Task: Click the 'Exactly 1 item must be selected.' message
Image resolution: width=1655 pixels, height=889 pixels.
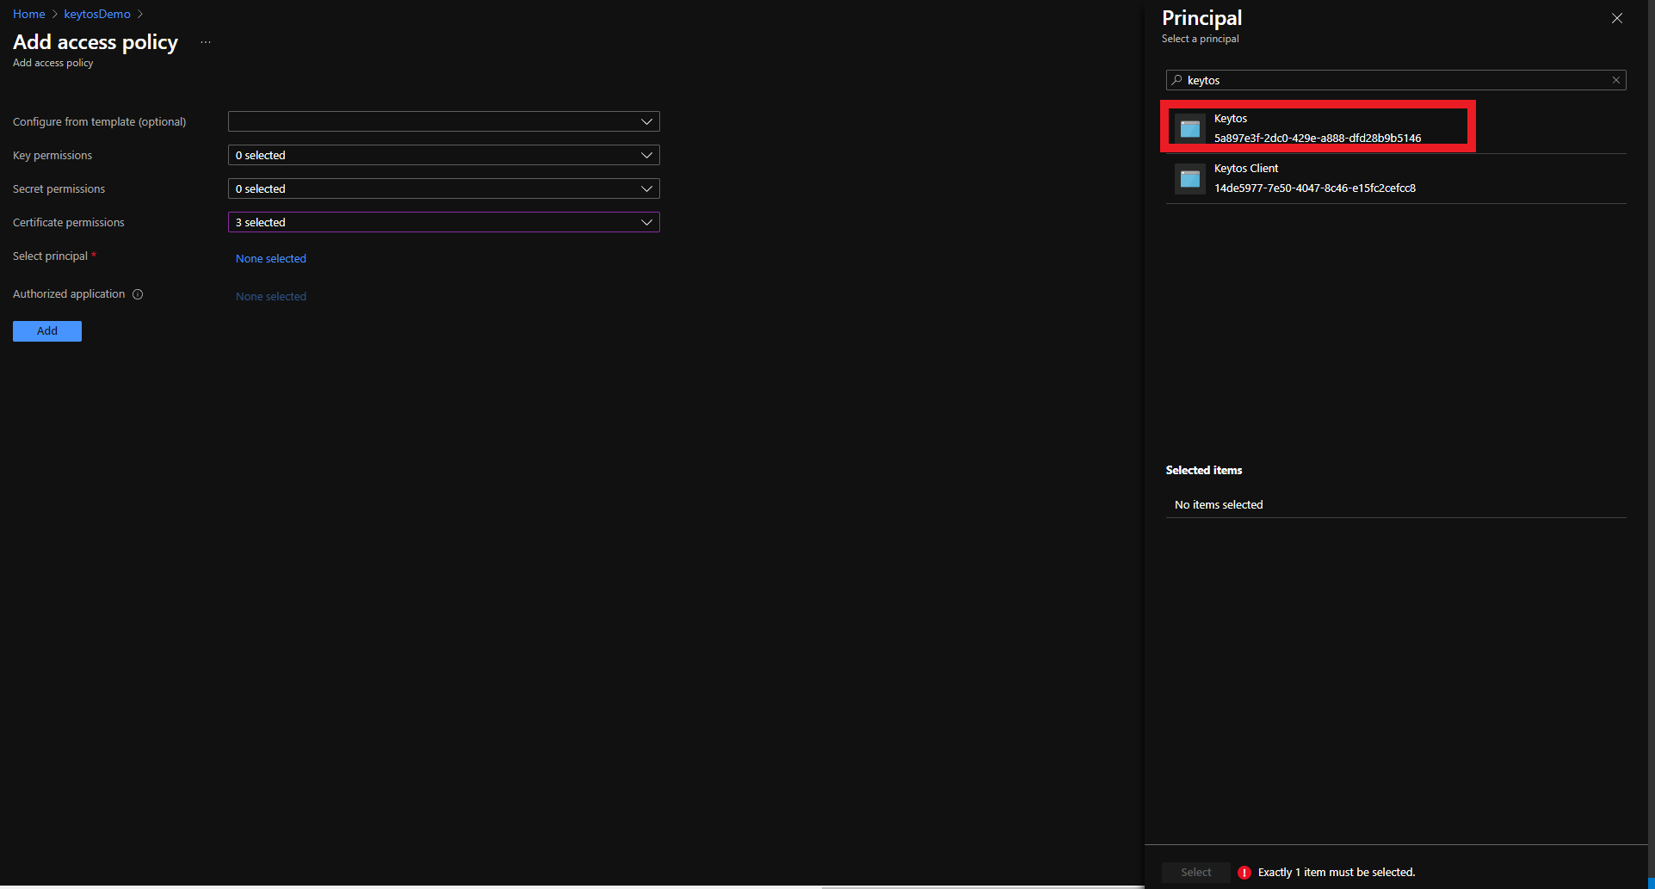Action: (x=1337, y=873)
